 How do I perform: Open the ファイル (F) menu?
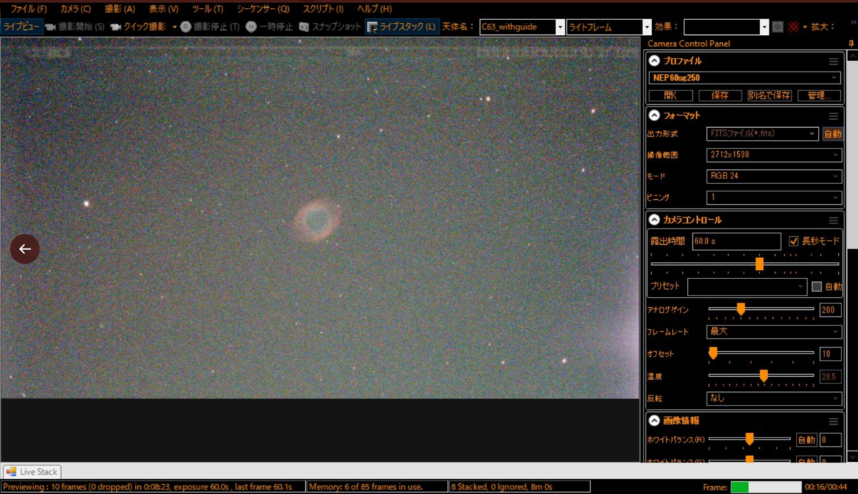28,9
